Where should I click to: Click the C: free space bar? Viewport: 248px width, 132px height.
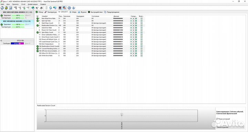(x=17, y=43)
